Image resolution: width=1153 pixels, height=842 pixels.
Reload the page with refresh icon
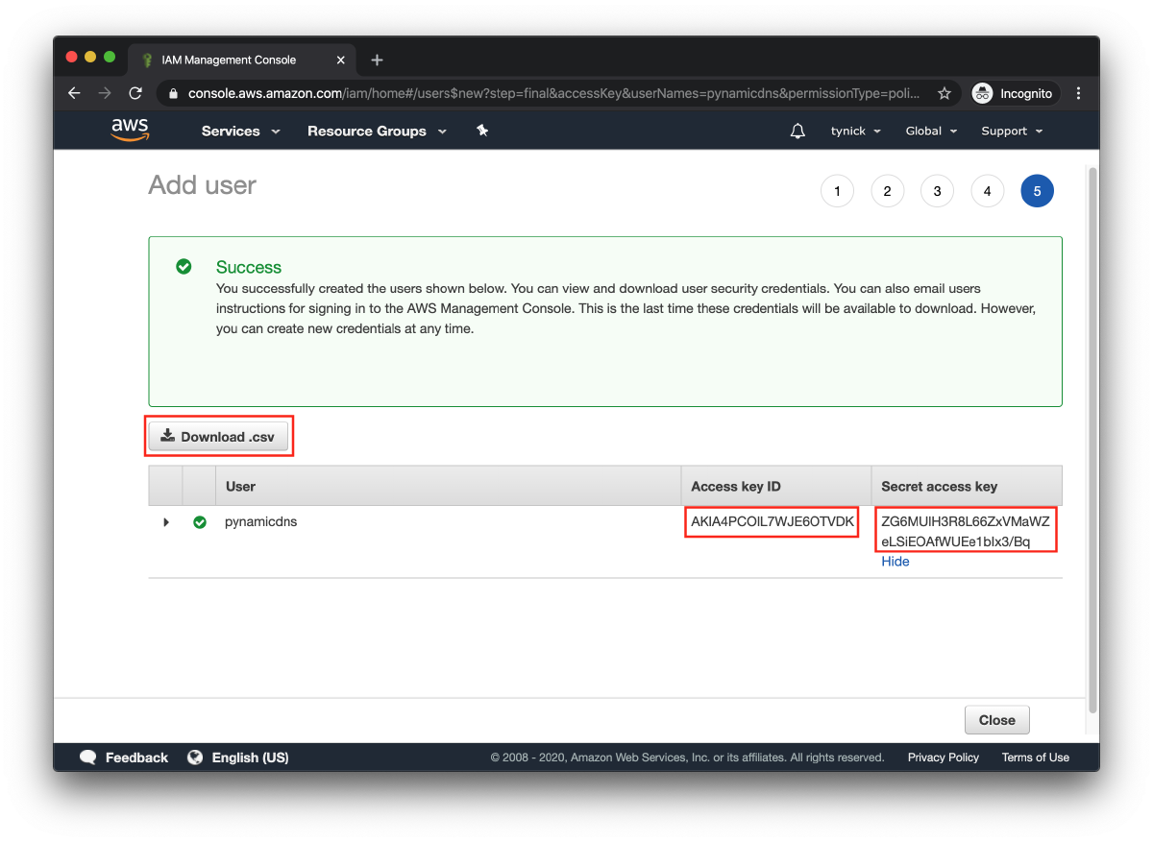click(135, 93)
